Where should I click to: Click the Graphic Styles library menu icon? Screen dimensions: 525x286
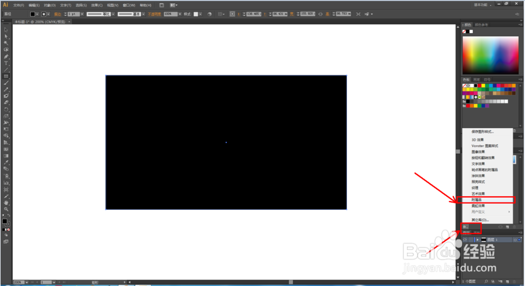465,227
